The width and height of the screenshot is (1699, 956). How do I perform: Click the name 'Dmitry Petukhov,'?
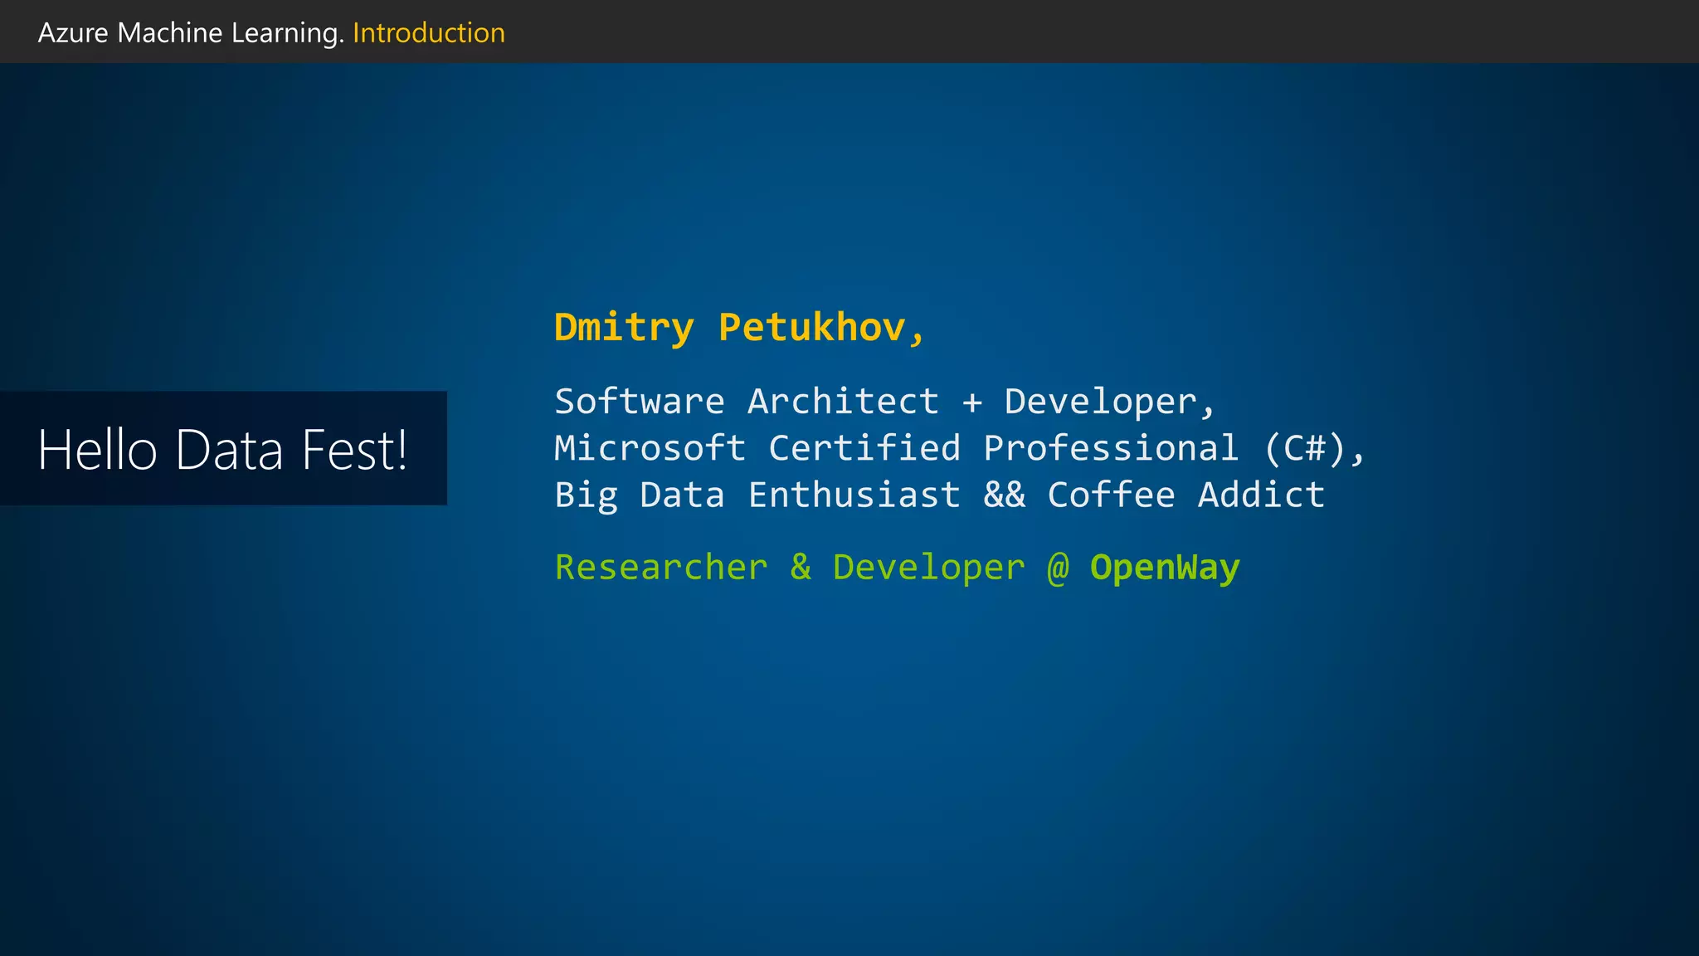tap(739, 328)
